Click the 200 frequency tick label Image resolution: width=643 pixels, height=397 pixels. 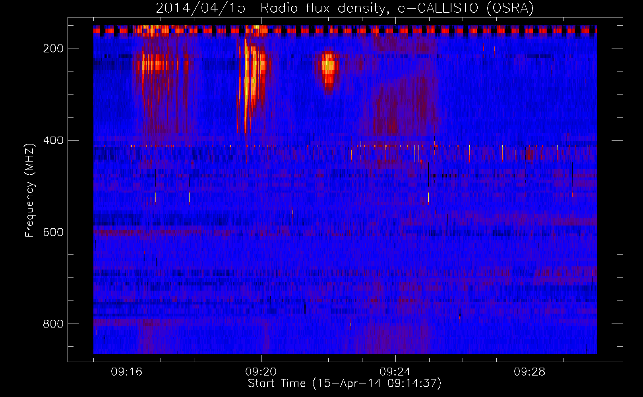(x=53, y=48)
